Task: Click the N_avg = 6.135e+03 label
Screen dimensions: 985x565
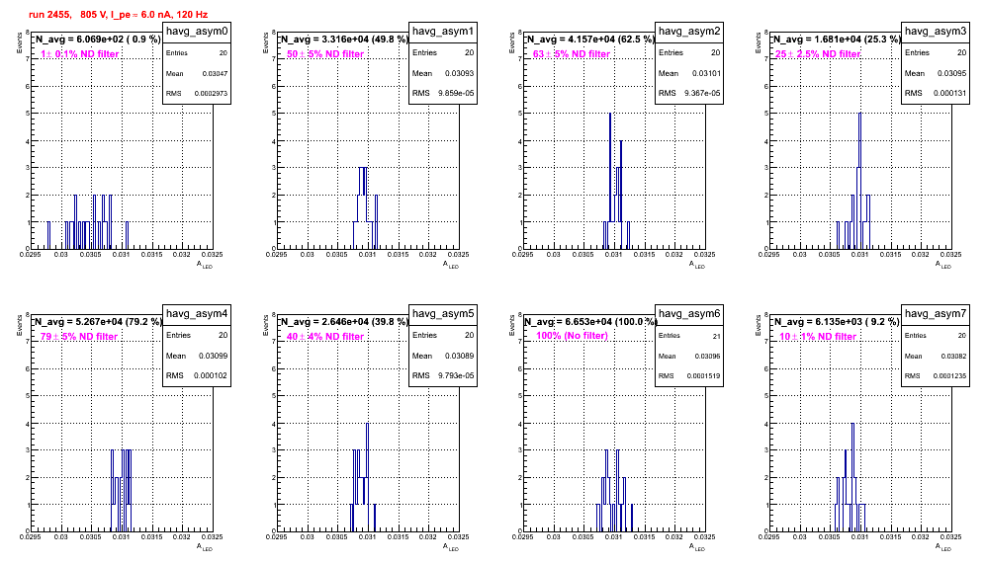Action: click(x=837, y=322)
